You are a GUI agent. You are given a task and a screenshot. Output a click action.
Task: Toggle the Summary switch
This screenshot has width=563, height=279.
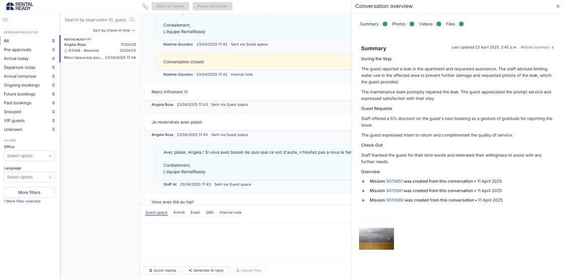coord(384,24)
